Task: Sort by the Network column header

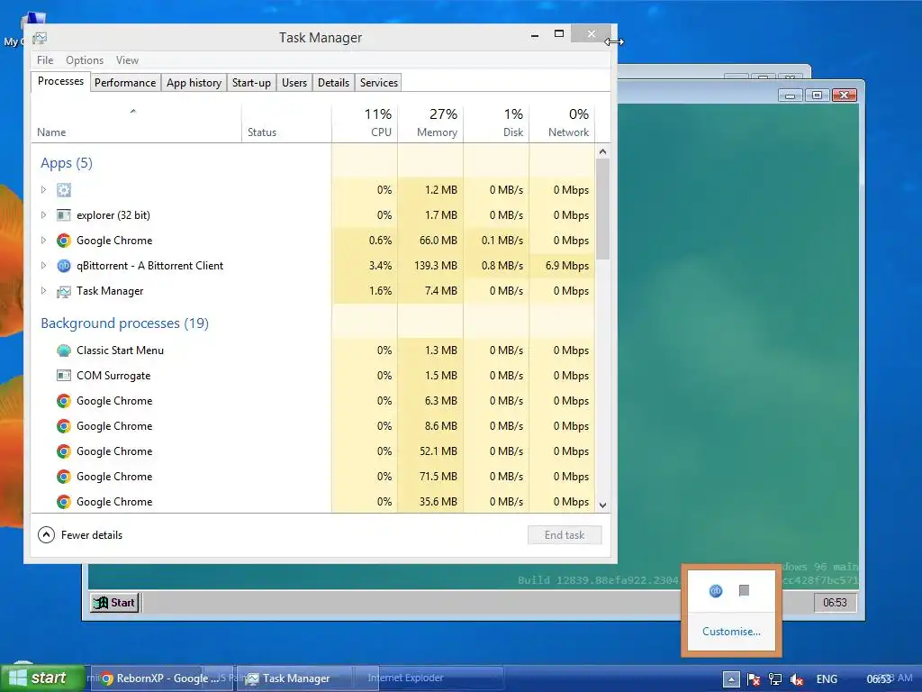Action: click(563, 123)
